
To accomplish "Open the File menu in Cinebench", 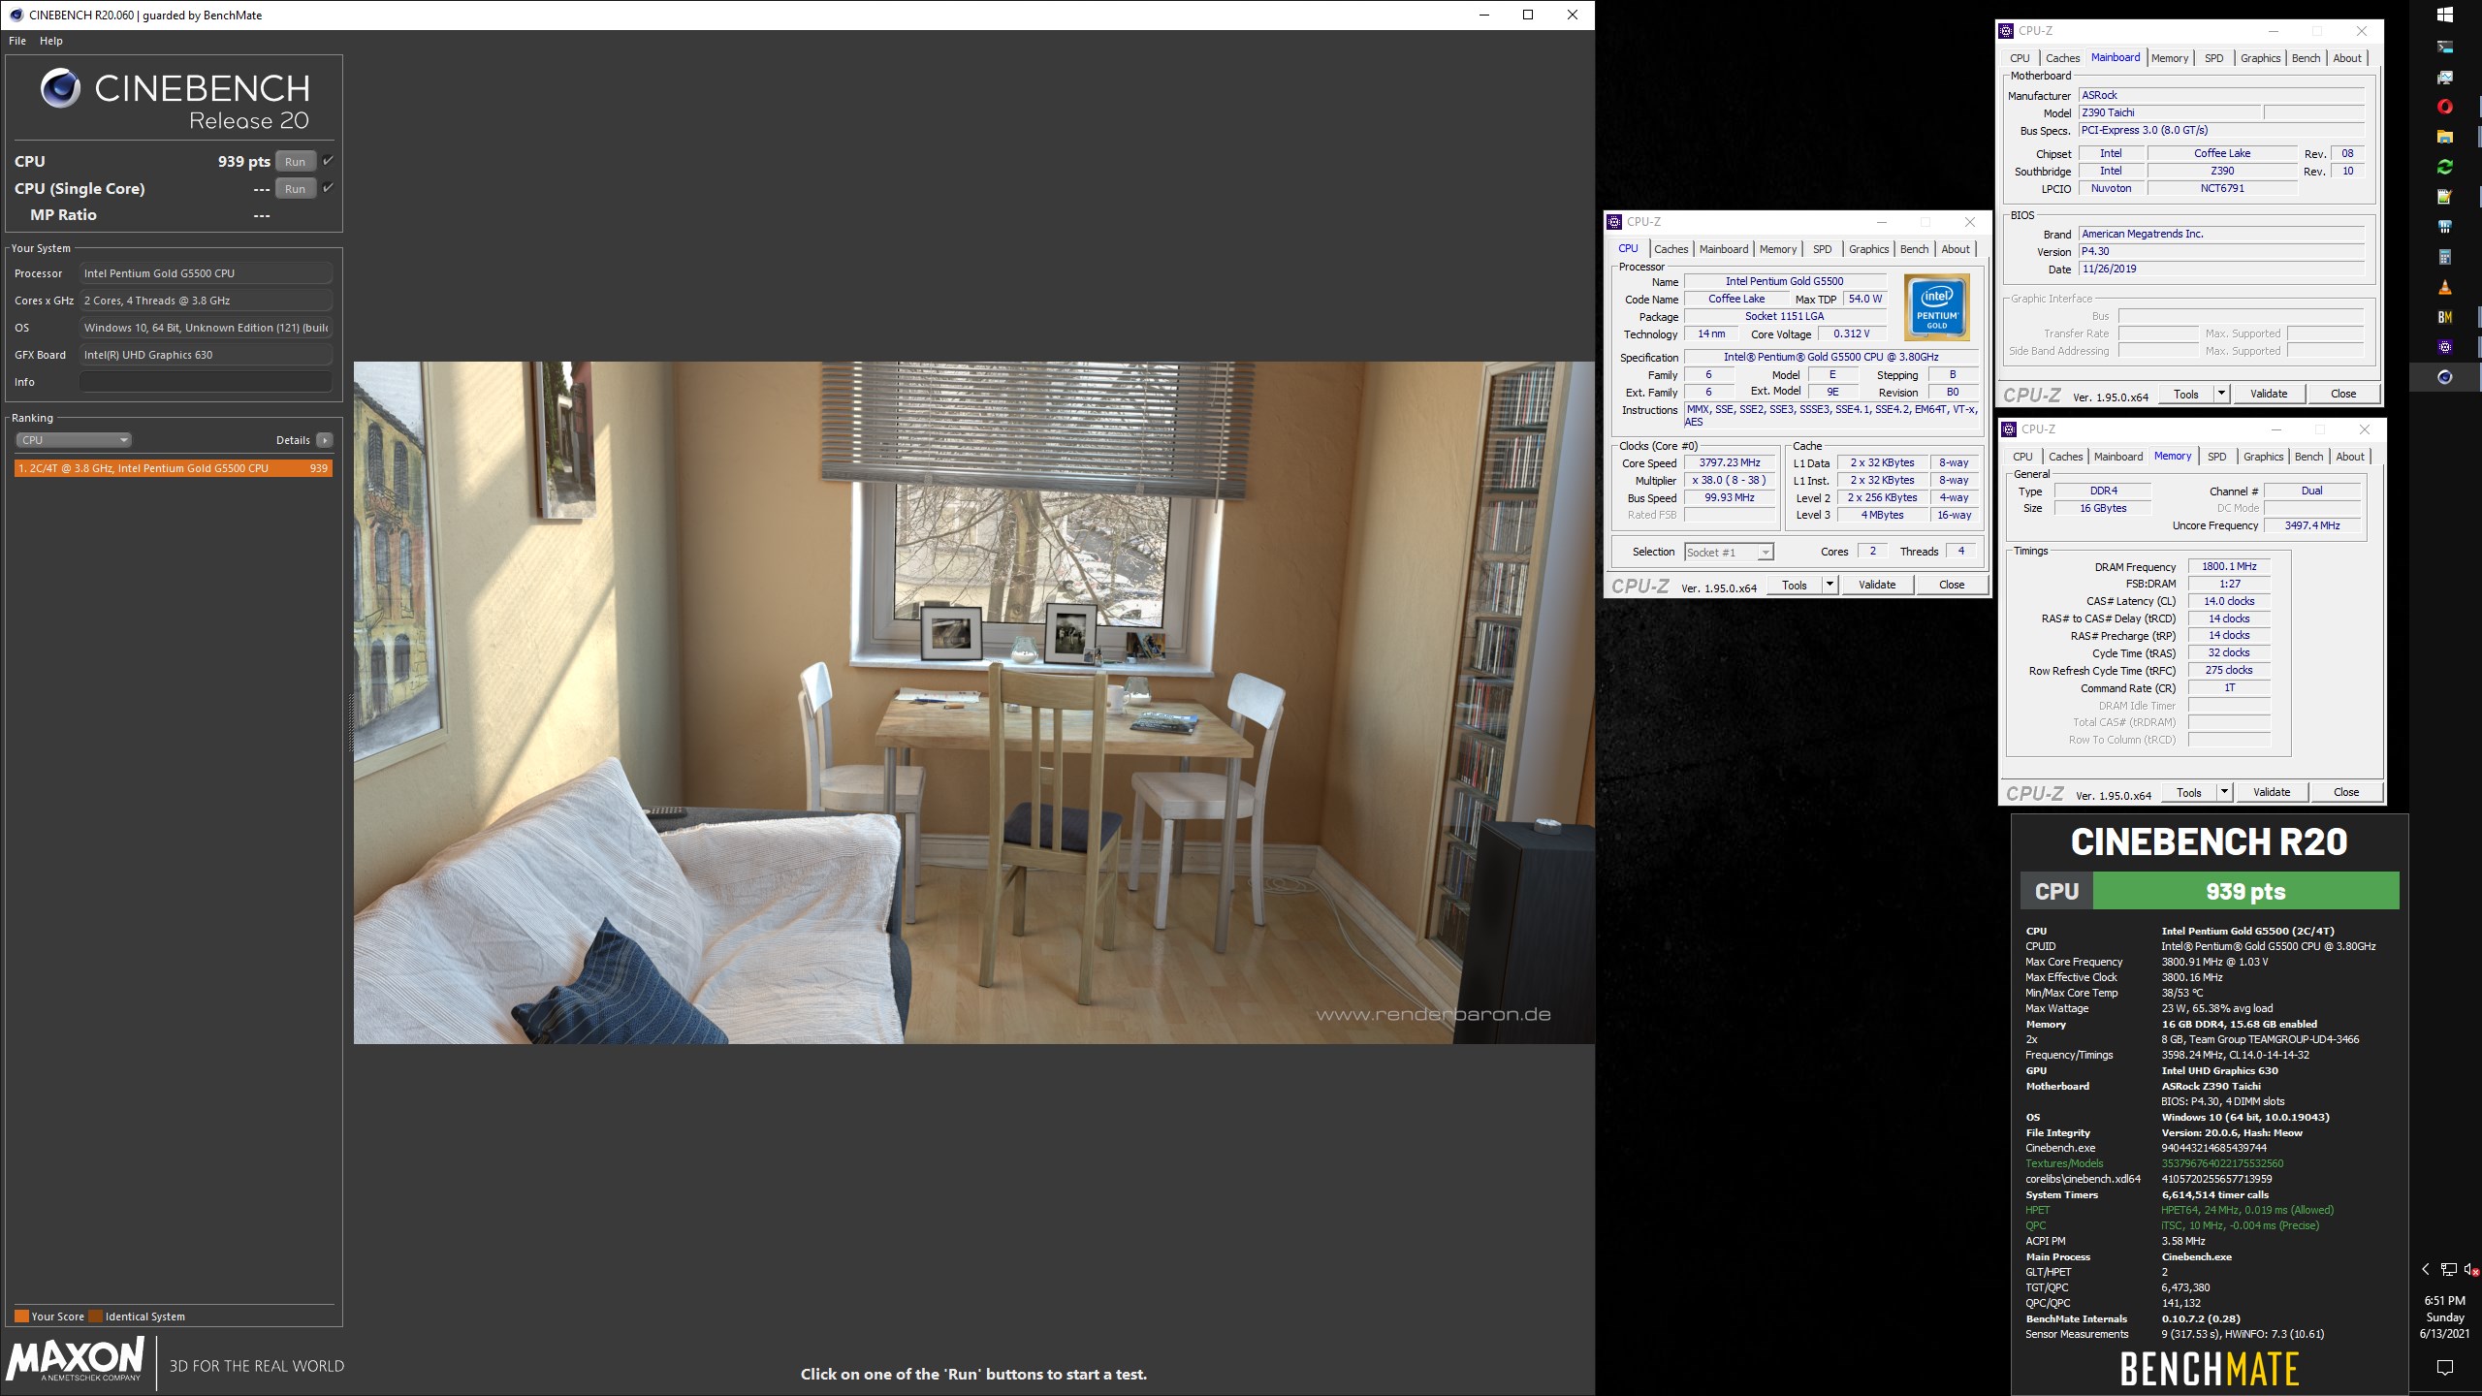I will coord(17,41).
